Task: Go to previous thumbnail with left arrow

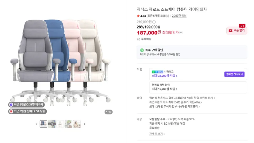Action: pyautogui.click(x=36, y=124)
